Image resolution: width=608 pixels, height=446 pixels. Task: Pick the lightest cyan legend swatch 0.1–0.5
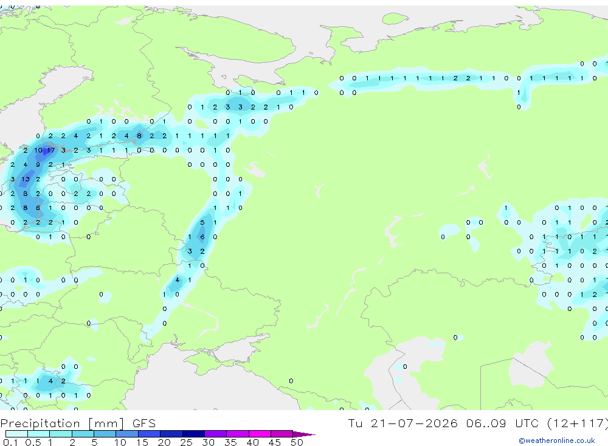16,434
